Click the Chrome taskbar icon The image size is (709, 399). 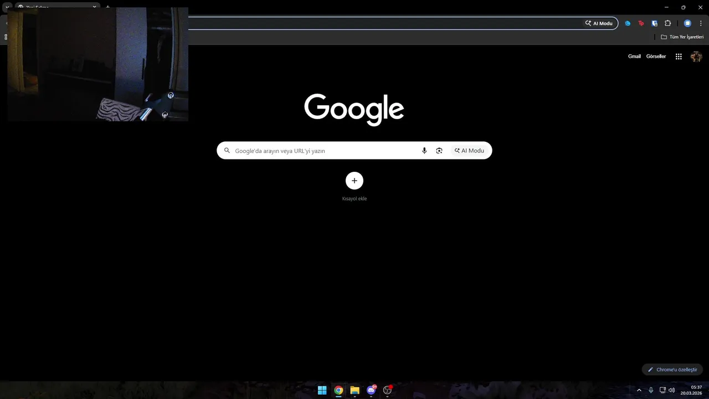(x=338, y=390)
